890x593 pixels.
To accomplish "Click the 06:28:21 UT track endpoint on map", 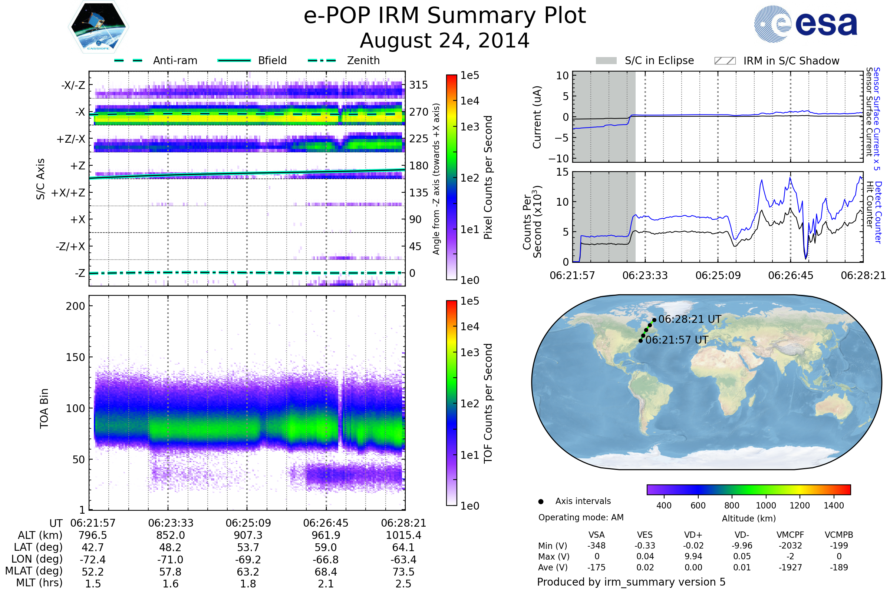I will point(654,320).
